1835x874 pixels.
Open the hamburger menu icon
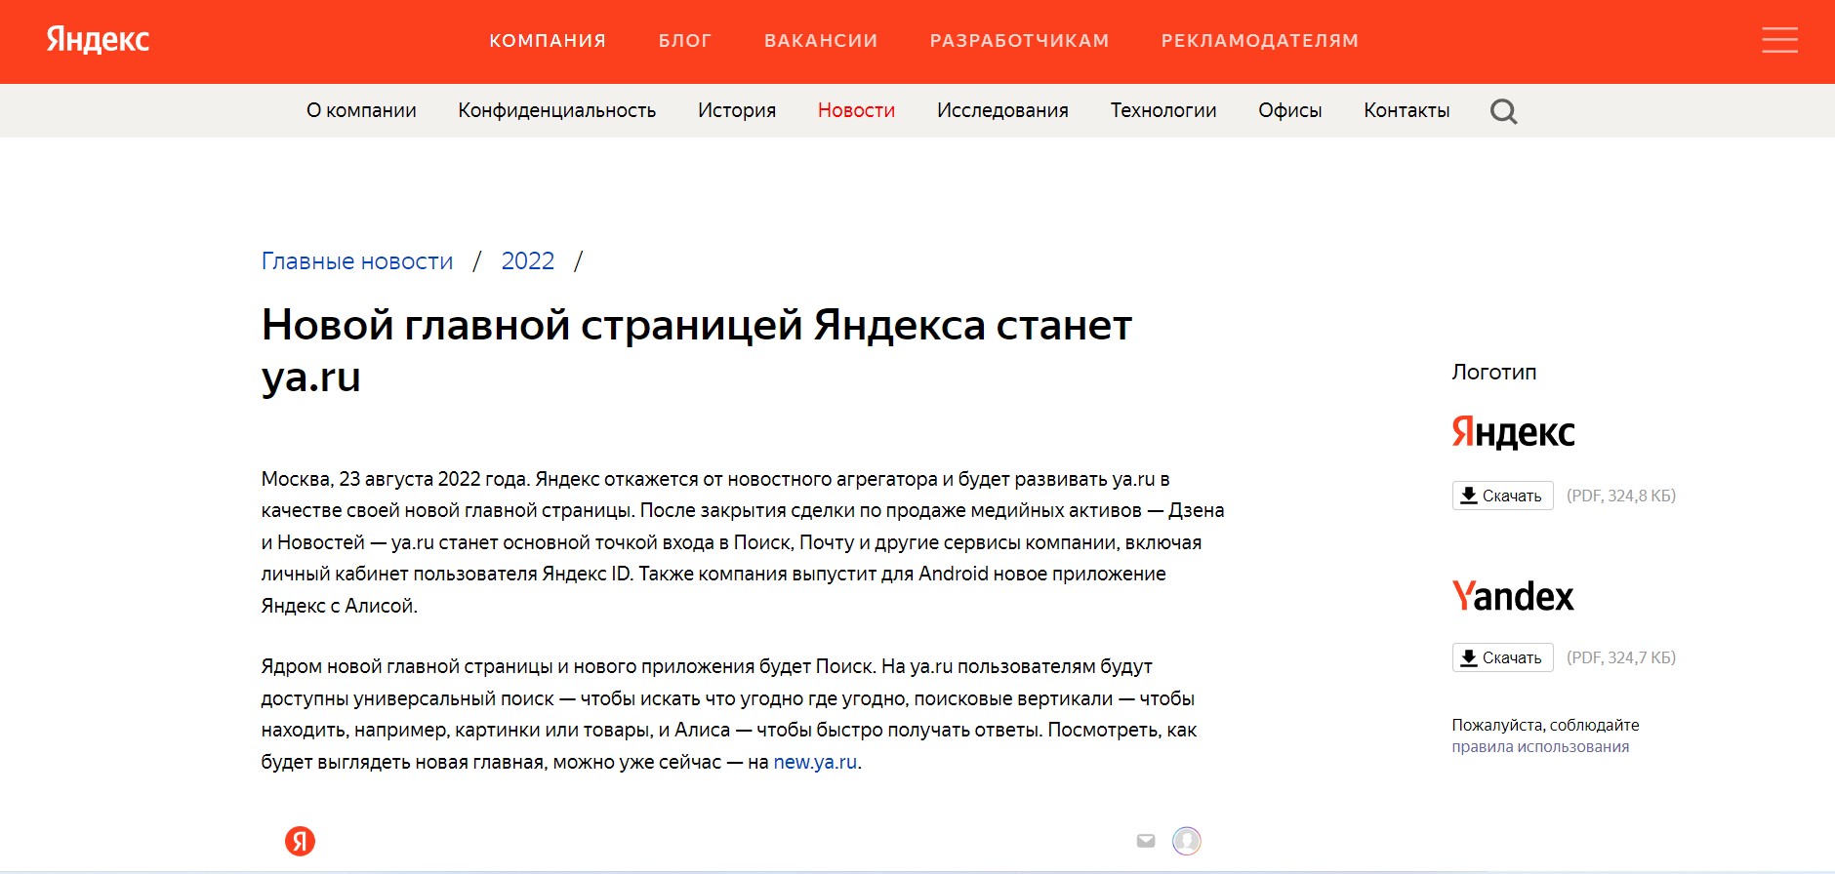pyautogui.click(x=1779, y=40)
